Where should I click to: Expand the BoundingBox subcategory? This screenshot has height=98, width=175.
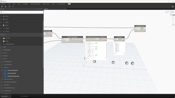3,62
